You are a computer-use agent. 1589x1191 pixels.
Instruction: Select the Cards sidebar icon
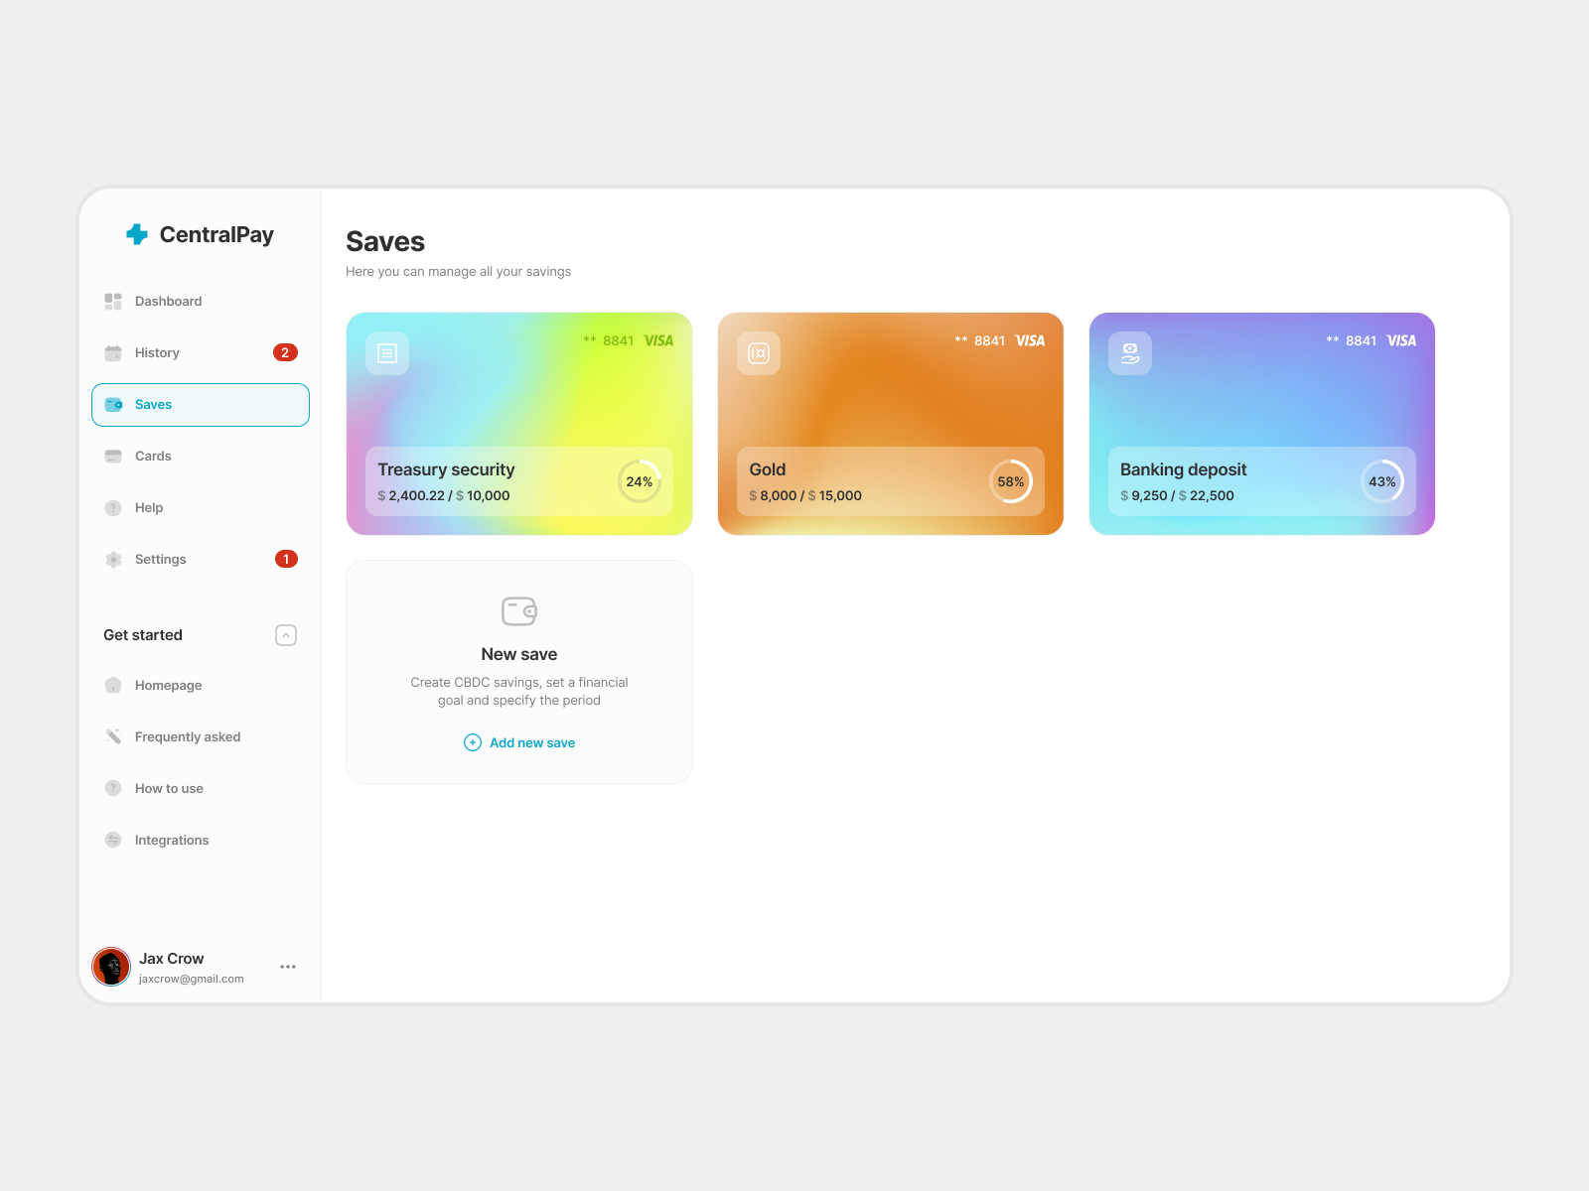pyautogui.click(x=112, y=456)
